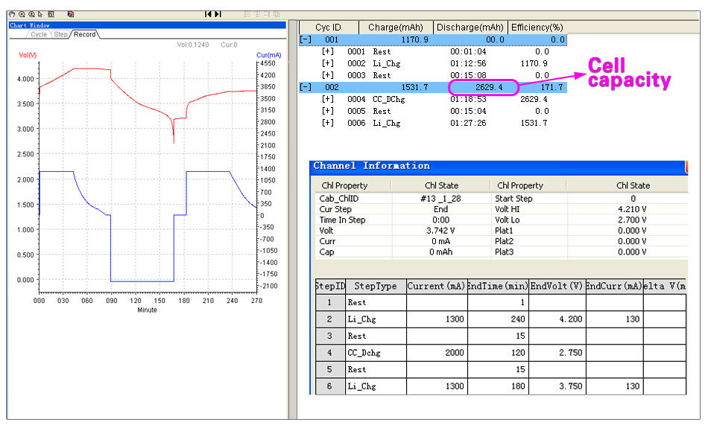
Task: Jump to last record arrow
Action: pos(218,14)
